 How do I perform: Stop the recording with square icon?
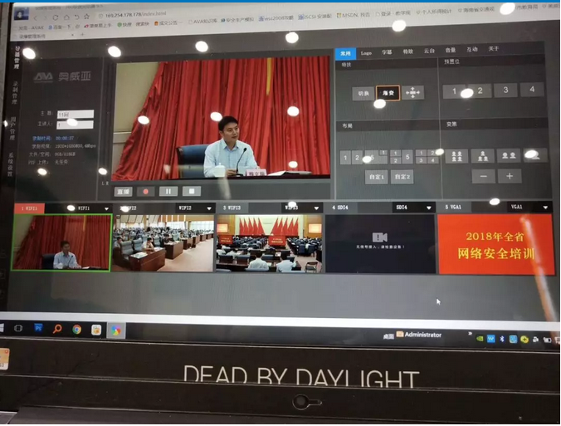pos(192,191)
